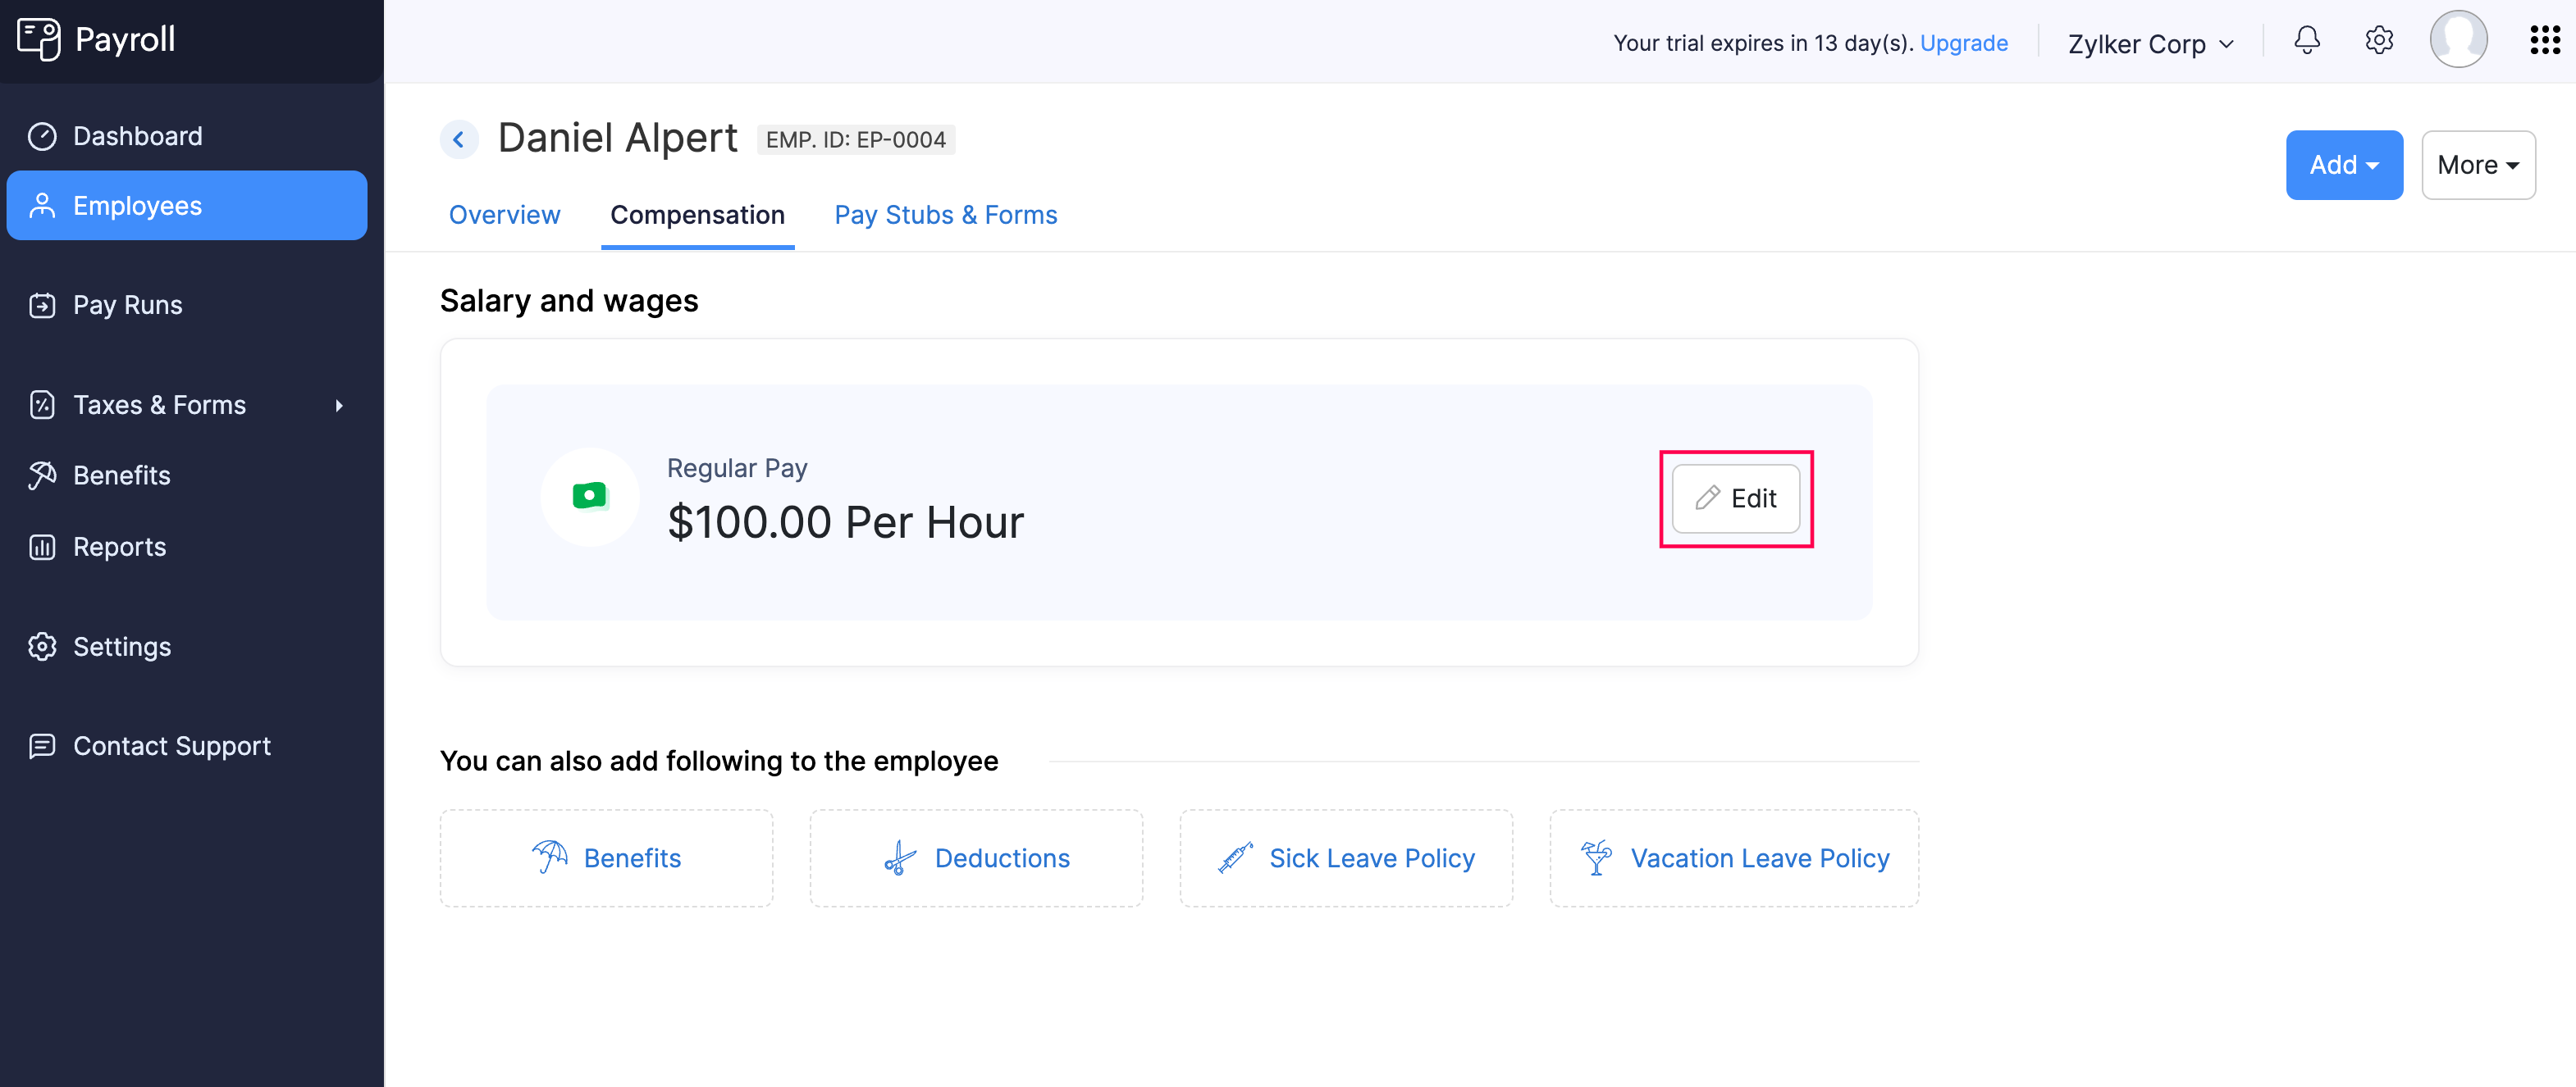The height and width of the screenshot is (1087, 2576).
Task: Click the Pay Runs sidebar icon
Action: pos(44,304)
